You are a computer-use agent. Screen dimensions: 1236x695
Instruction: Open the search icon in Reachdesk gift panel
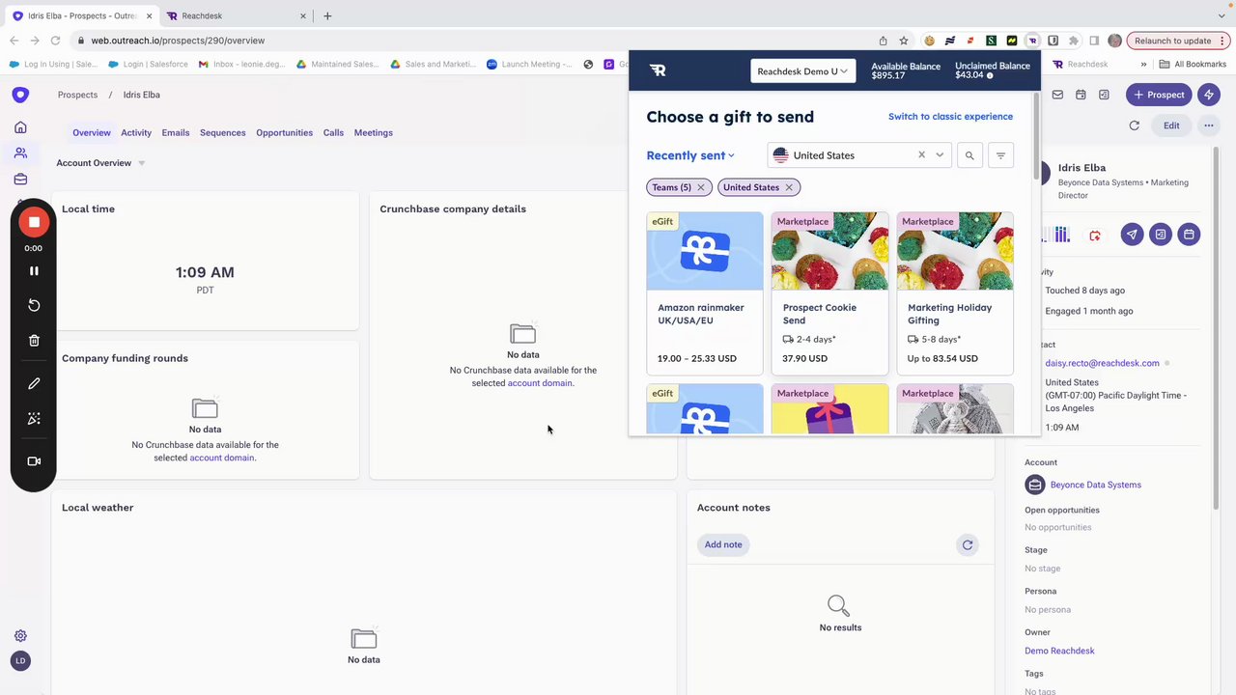969,155
